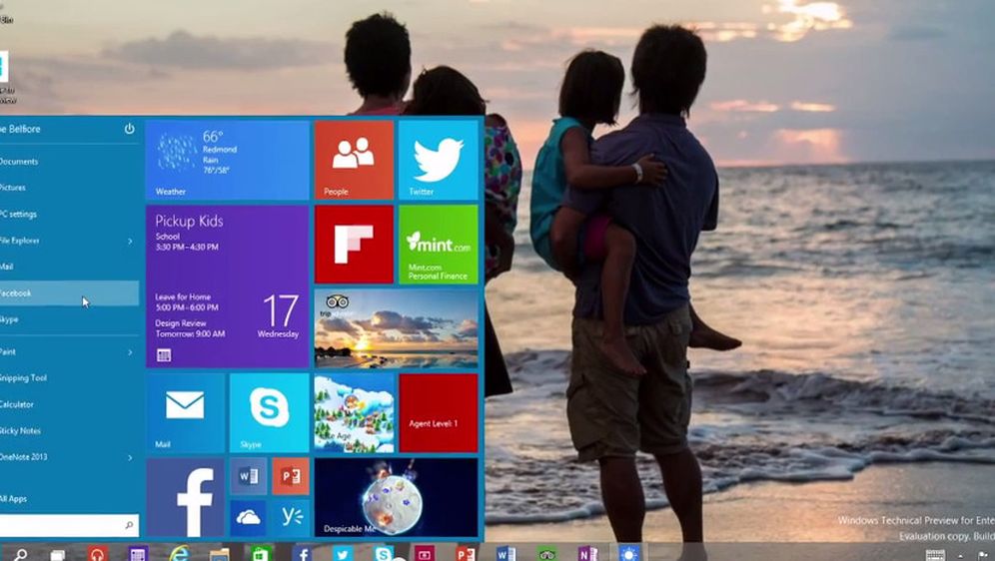Open PowerPoint on the taskbar

466,554
